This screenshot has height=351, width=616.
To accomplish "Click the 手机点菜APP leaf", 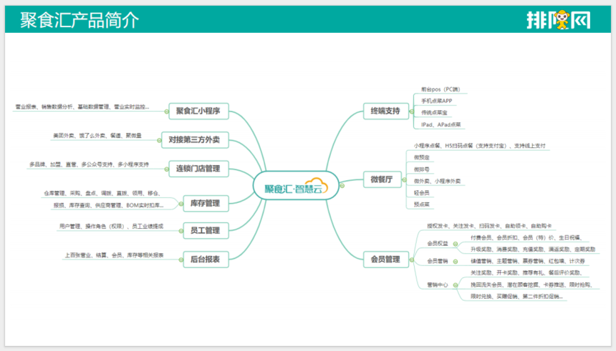I will 436,101.
